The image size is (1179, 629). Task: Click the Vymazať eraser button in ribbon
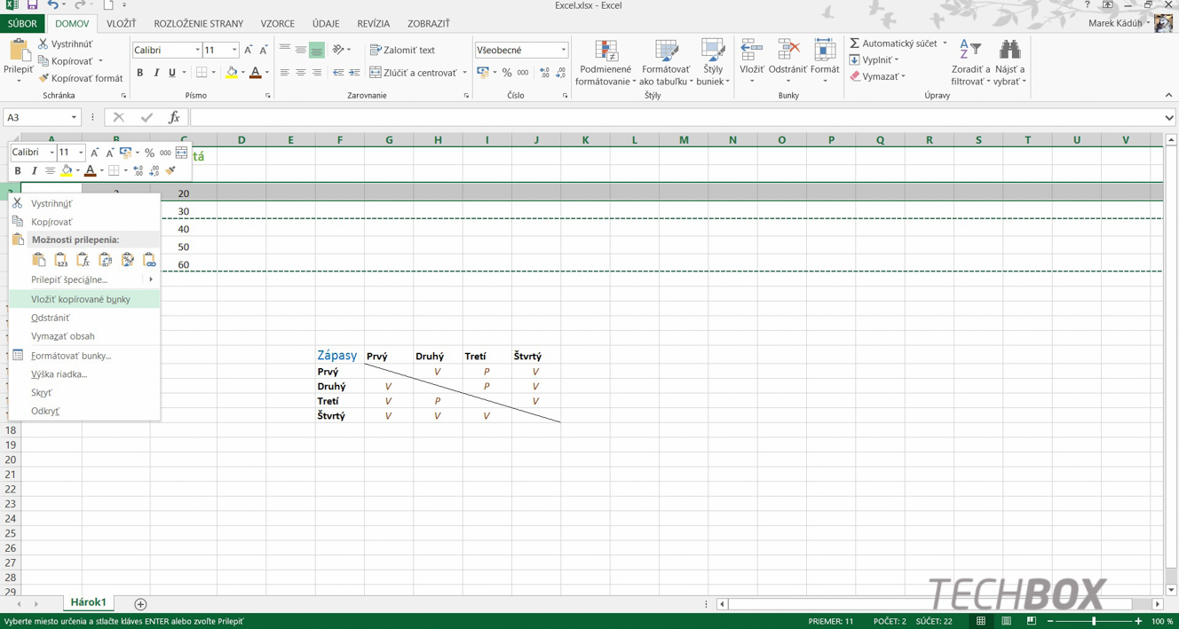[x=877, y=76]
